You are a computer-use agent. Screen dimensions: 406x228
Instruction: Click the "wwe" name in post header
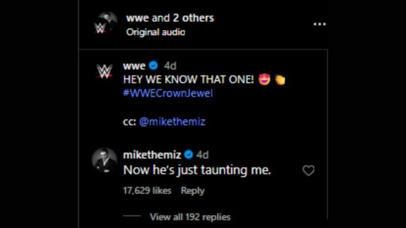coord(137,18)
